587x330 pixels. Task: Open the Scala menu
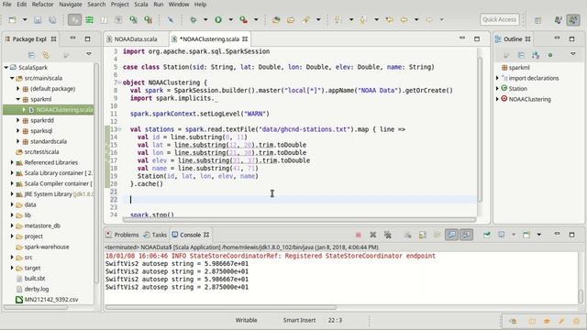141,5
